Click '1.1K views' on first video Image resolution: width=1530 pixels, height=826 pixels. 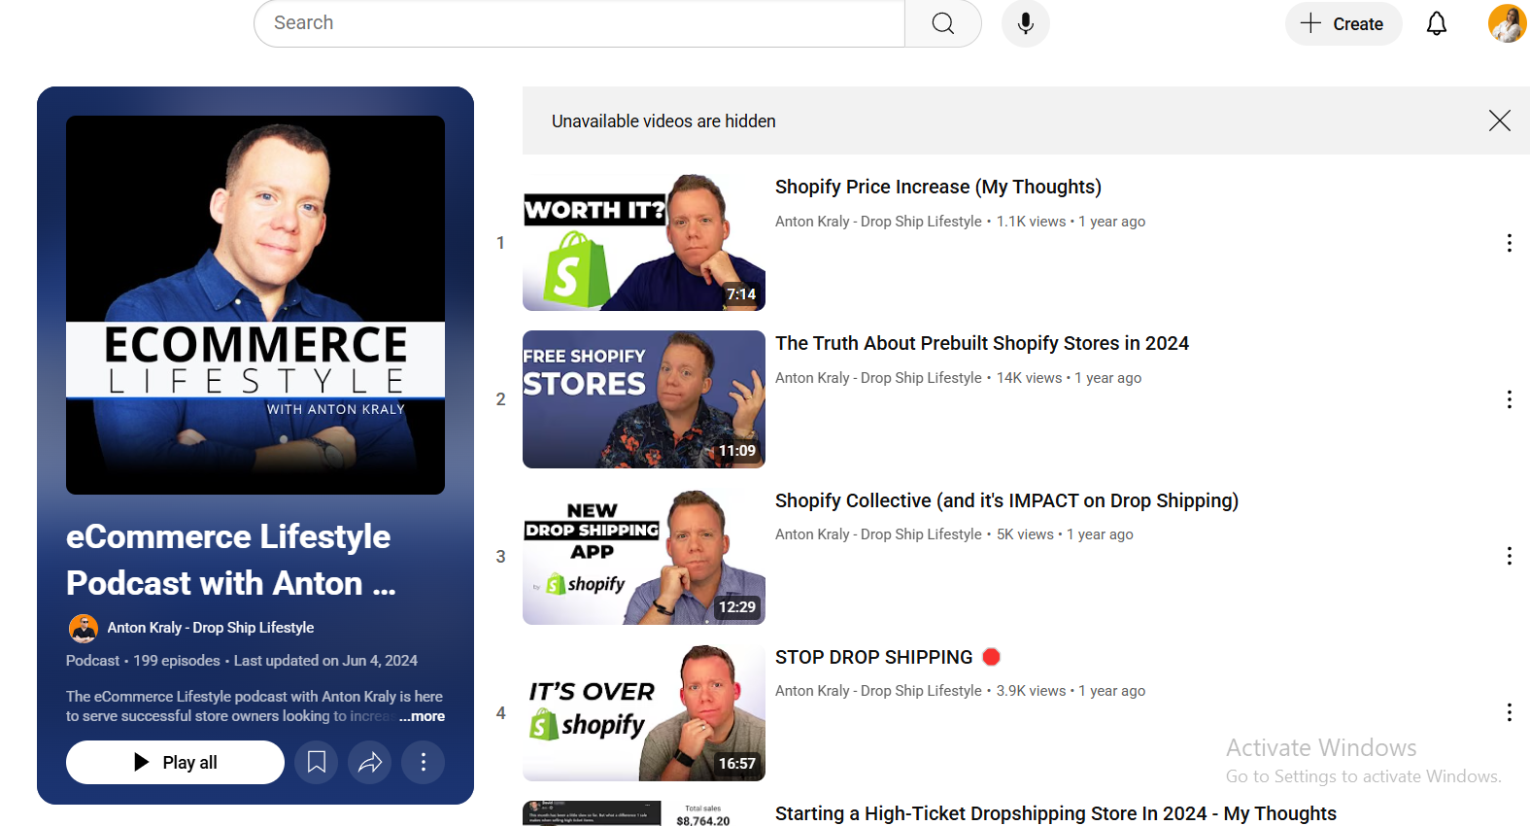[1031, 222]
